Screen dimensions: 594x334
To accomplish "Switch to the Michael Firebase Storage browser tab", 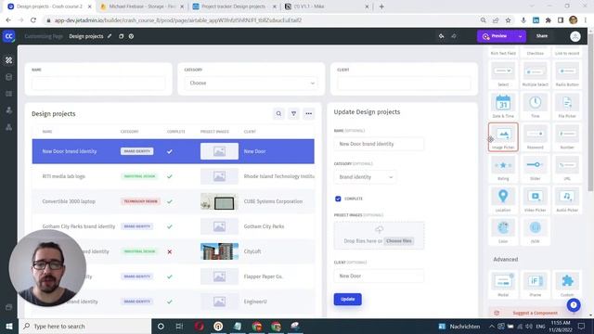I will (142, 6).
